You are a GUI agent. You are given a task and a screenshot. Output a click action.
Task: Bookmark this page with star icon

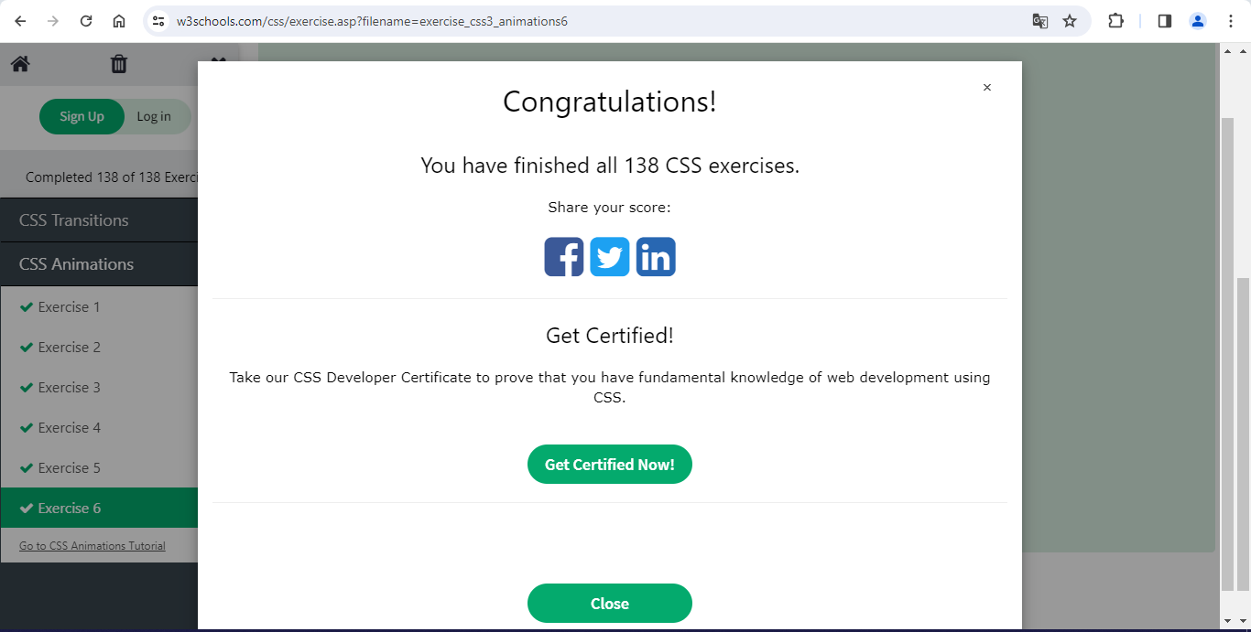(1070, 21)
